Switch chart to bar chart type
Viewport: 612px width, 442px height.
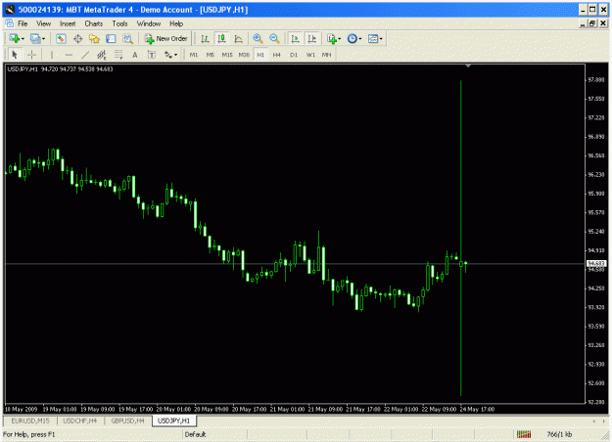pyautogui.click(x=205, y=38)
